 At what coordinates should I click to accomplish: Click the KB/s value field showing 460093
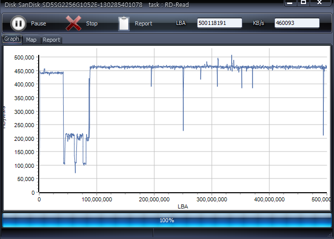[297, 23]
